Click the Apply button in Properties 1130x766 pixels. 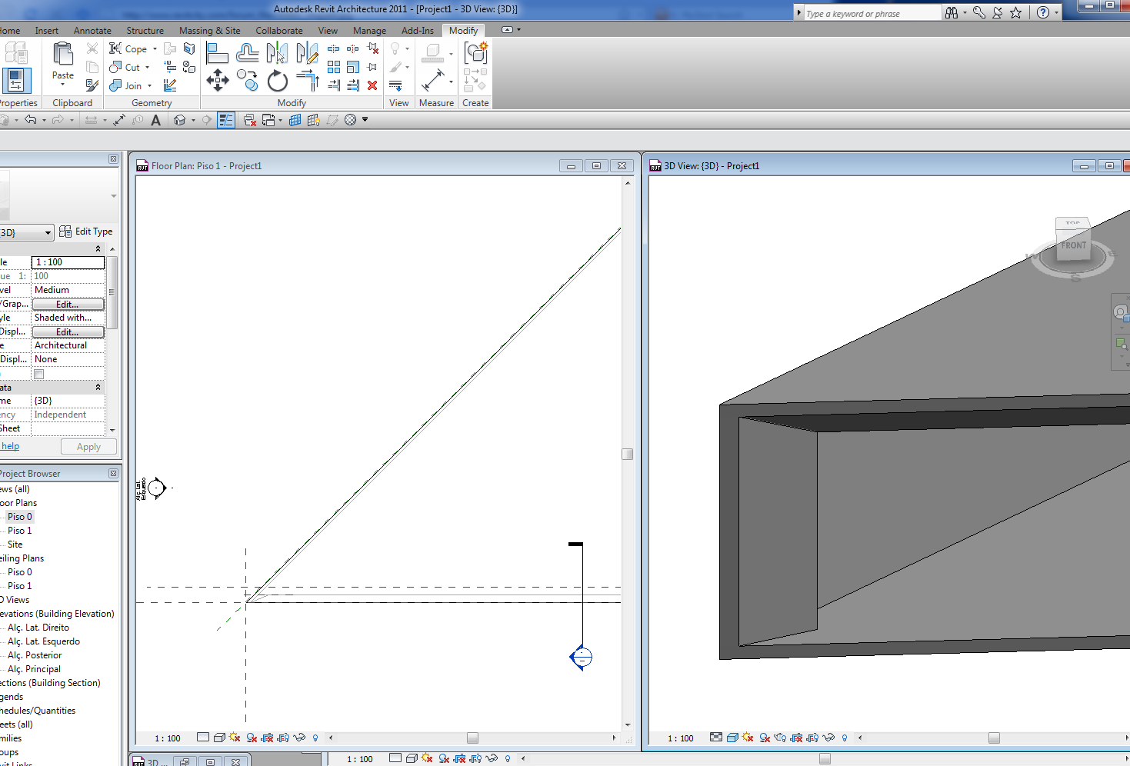point(88,447)
